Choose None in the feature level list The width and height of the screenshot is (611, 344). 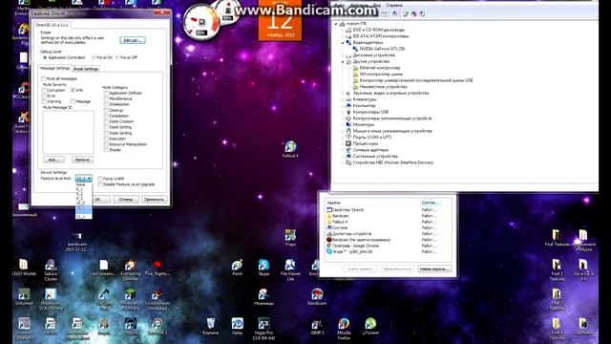click(84, 184)
